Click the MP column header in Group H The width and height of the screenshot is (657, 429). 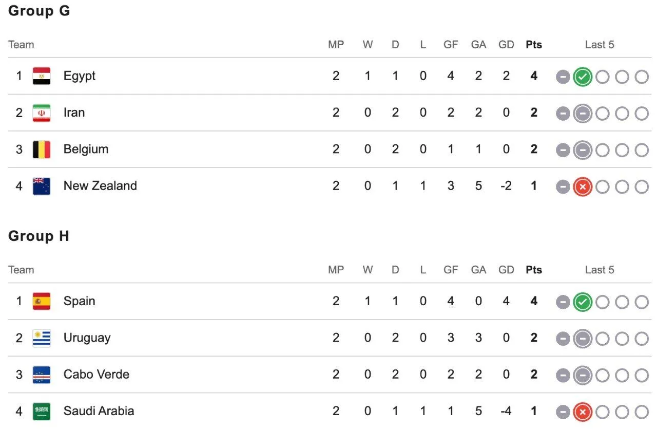(x=336, y=270)
